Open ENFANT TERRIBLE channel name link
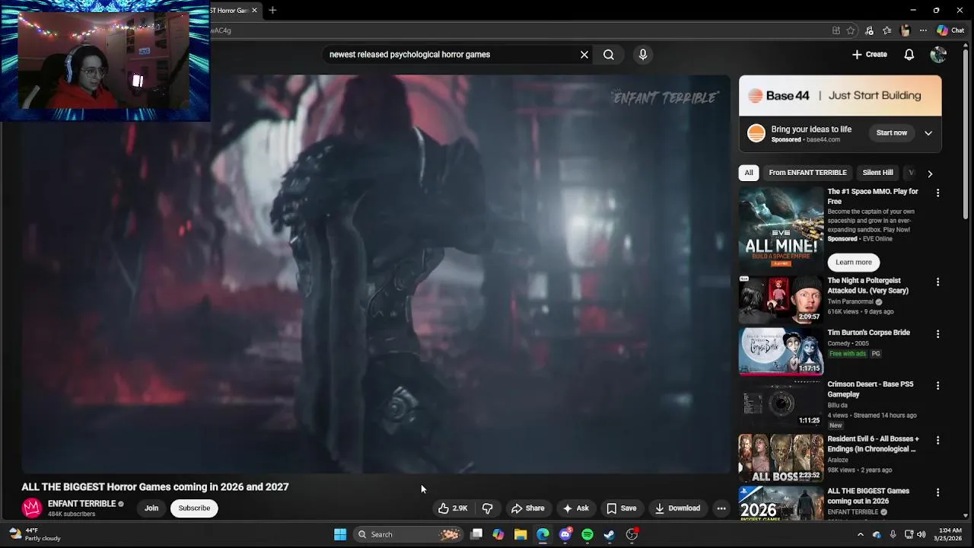Screen dimensions: 974x548 pyautogui.click(x=81, y=504)
